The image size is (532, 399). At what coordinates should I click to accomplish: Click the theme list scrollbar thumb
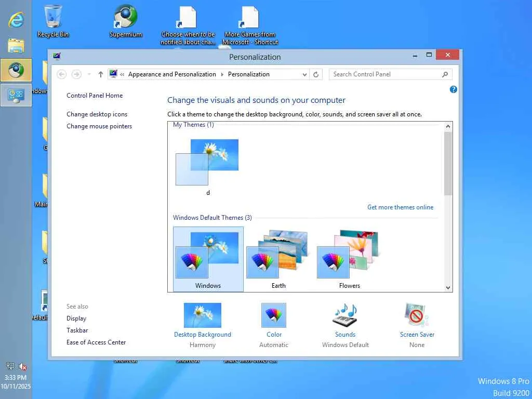click(x=448, y=164)
